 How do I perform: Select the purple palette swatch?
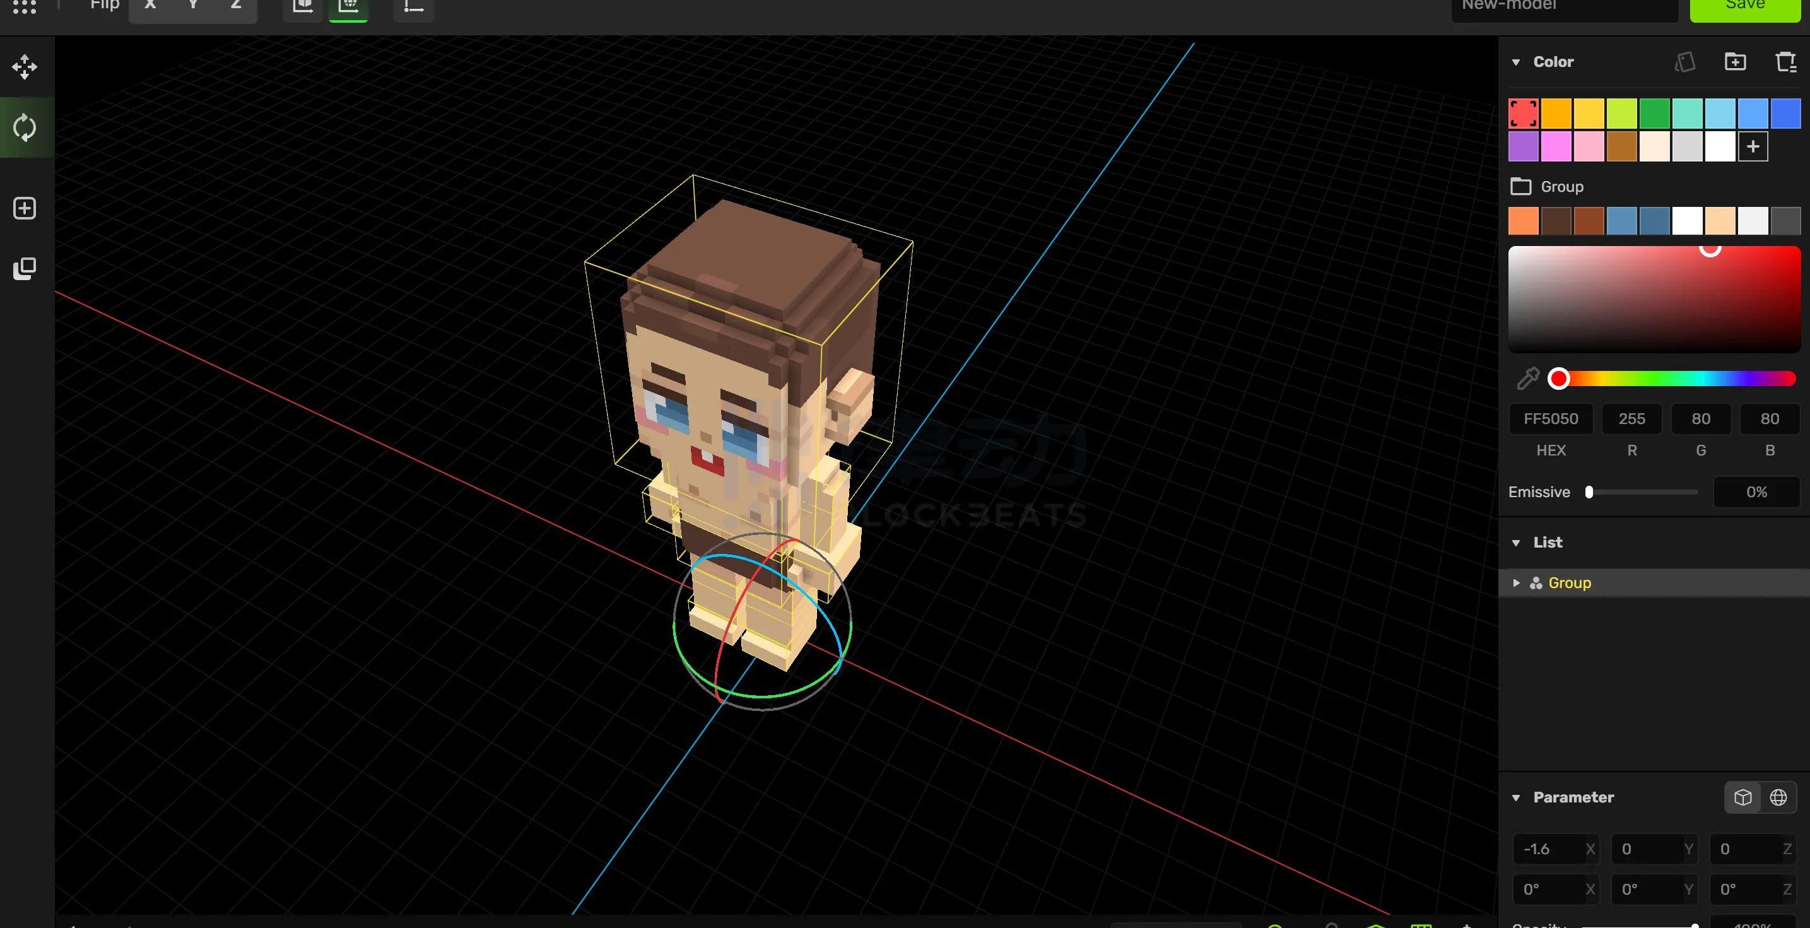(1524, 147)
